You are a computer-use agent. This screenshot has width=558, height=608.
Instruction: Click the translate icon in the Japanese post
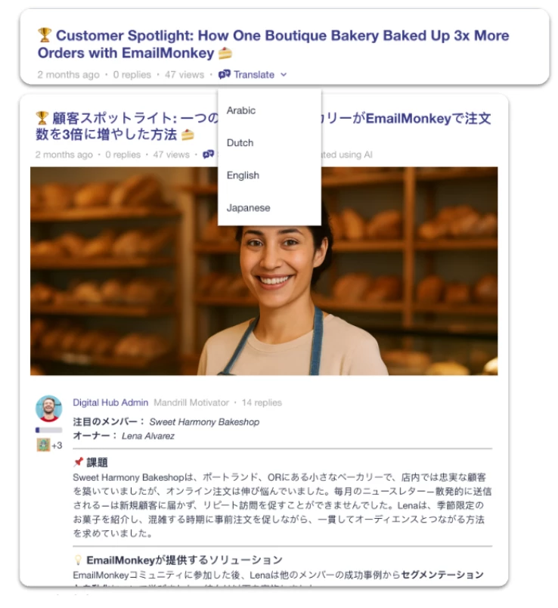pos(208,154)
